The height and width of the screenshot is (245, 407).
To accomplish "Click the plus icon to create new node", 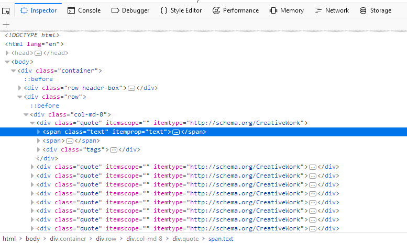I will point(6,25).
